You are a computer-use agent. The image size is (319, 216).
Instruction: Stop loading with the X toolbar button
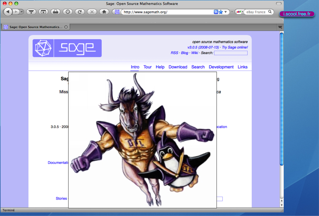coord(92,12)
